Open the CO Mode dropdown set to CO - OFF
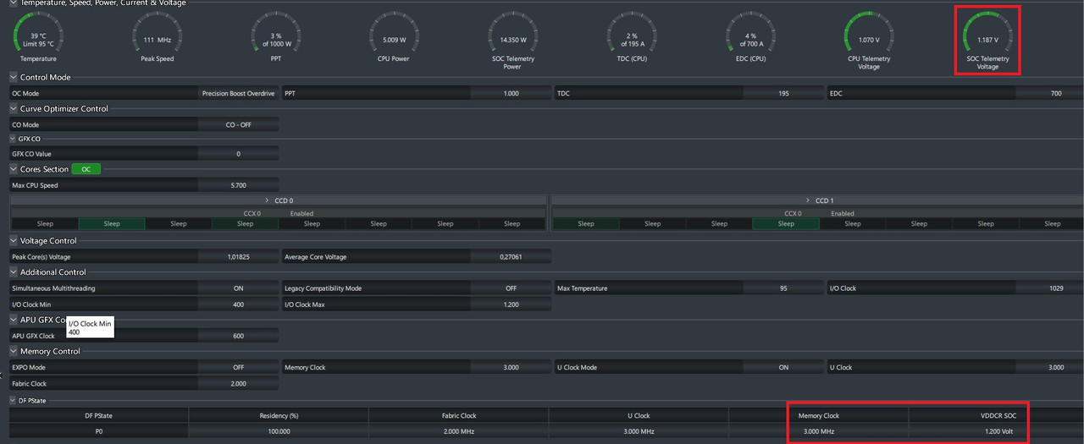Image resolution: width=1084 pixels, height=444 pixels. point(238,124)
